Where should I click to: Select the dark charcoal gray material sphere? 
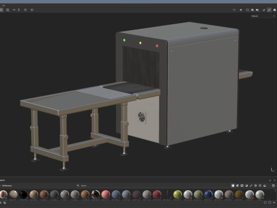(x=54, y=195)
